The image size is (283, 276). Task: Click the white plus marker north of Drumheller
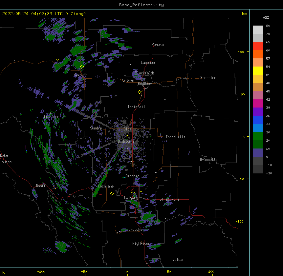point(201,123)
